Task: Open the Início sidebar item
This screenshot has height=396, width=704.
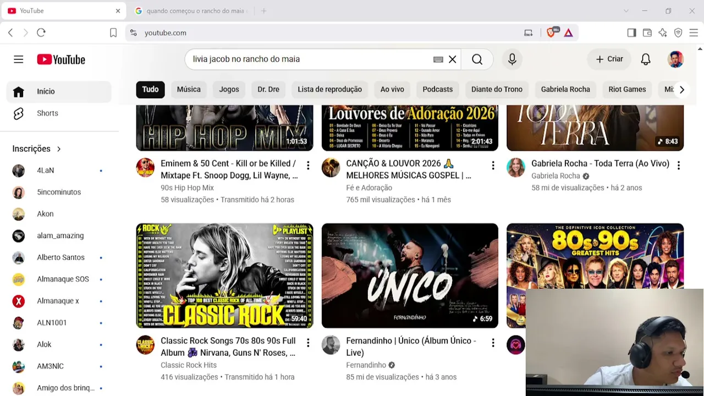Action: 59,91
